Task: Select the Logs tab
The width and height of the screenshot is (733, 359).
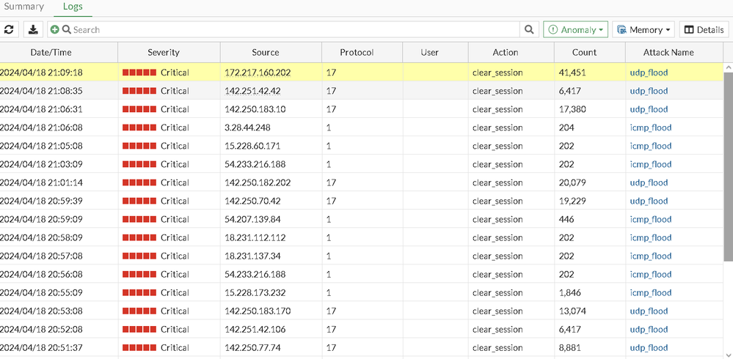Action: 73,7
